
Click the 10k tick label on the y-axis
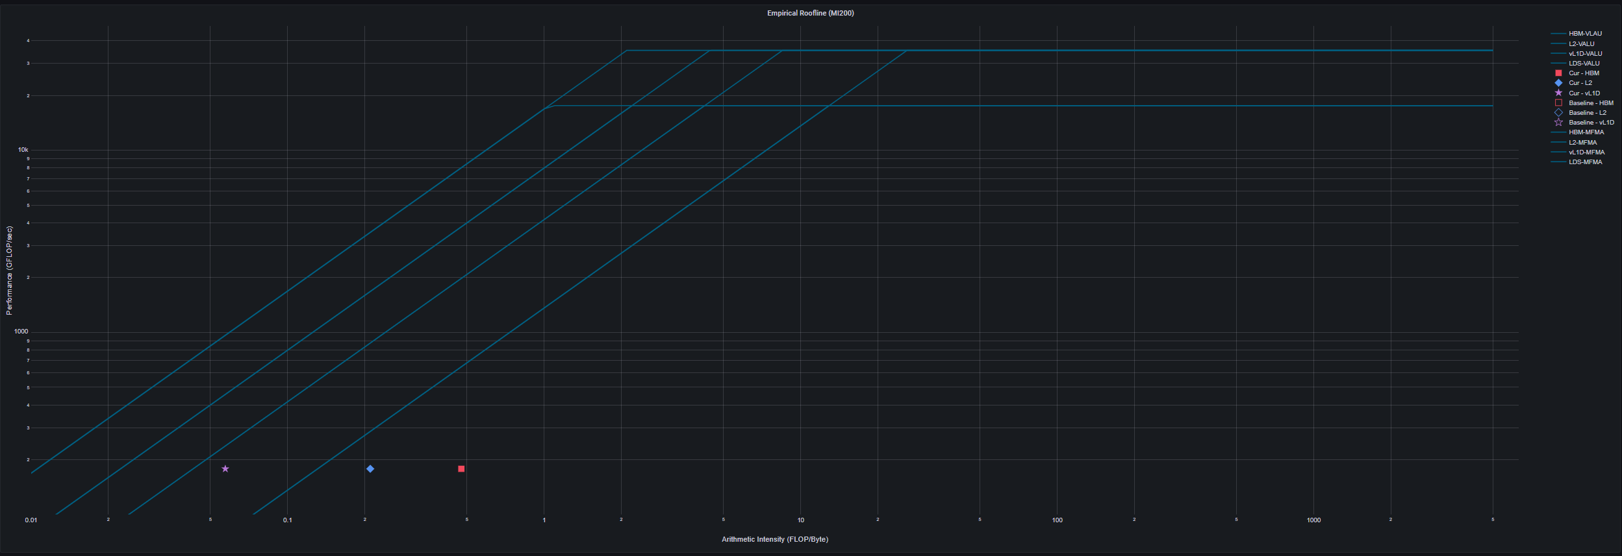click(x=23, y=150)
